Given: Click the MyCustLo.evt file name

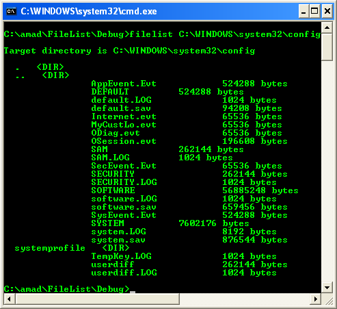Looking at the screenshot, I should pyautogui.click(x=124, y=125).
